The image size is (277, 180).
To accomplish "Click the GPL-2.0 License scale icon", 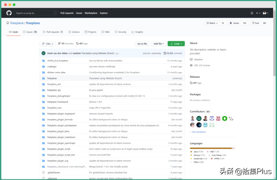I will (191, 65).
